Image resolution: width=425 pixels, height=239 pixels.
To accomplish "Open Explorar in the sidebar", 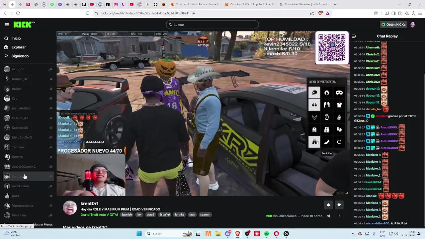I will 18,47.
